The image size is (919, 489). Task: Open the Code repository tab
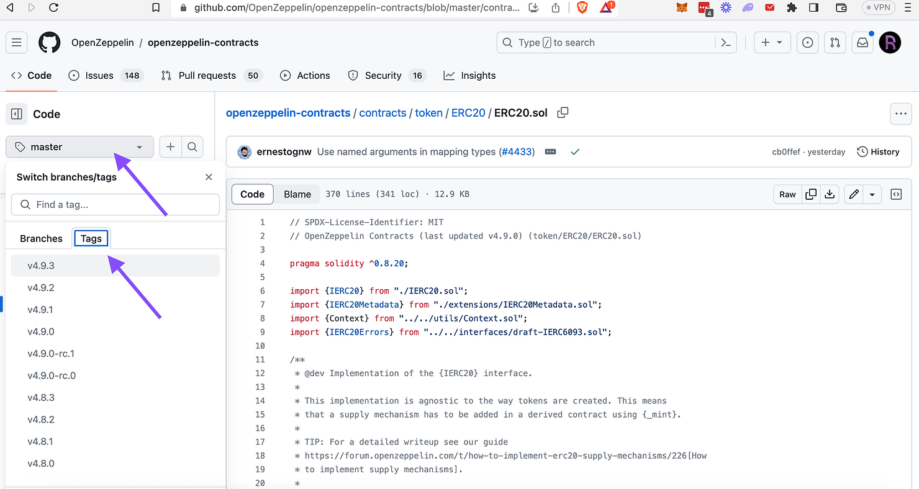pyautogui.click(x=31, y=75)
